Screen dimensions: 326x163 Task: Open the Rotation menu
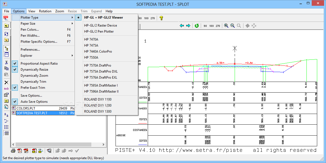pyautogui.click(x=45, y=11)
